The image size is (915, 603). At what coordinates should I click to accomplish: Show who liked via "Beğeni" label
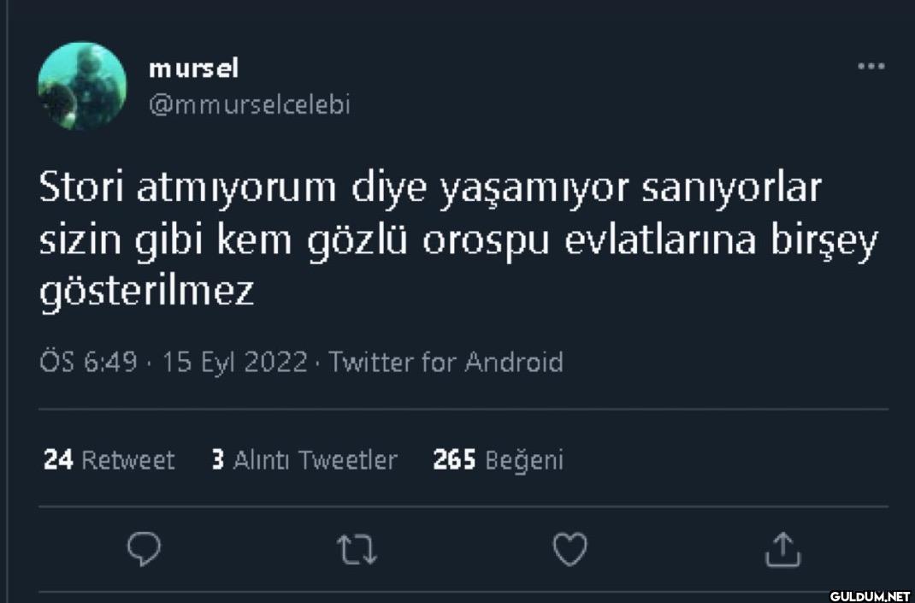524,460
